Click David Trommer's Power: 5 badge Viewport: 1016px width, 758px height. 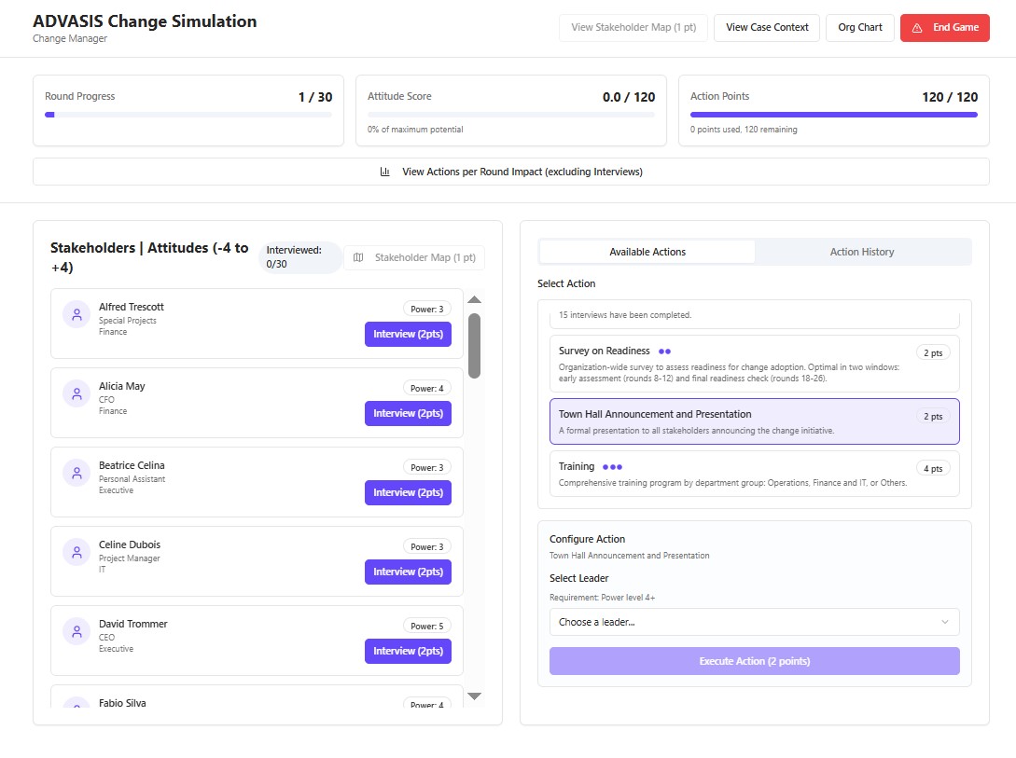tap(427, 626)
